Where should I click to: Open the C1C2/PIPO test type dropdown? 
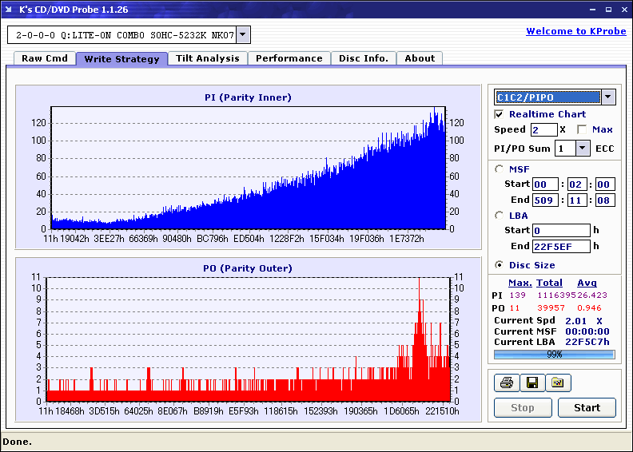tap(608, 97)
